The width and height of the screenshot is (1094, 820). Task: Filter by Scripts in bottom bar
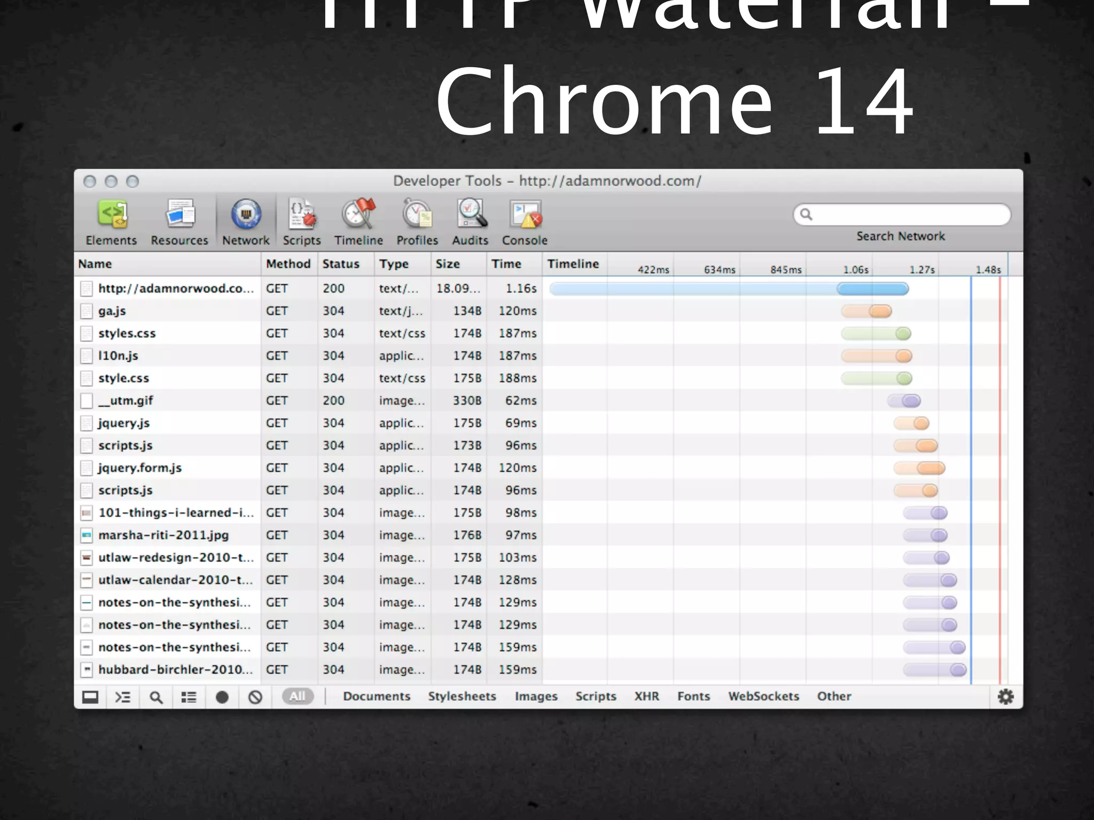[x=596, y=696]
